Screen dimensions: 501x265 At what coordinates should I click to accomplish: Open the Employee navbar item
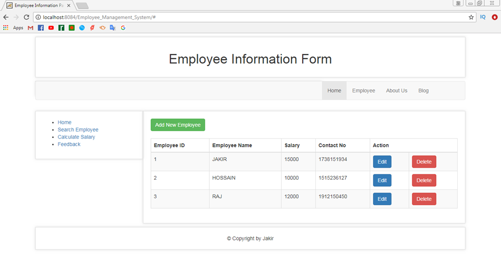tap(363, 91)
